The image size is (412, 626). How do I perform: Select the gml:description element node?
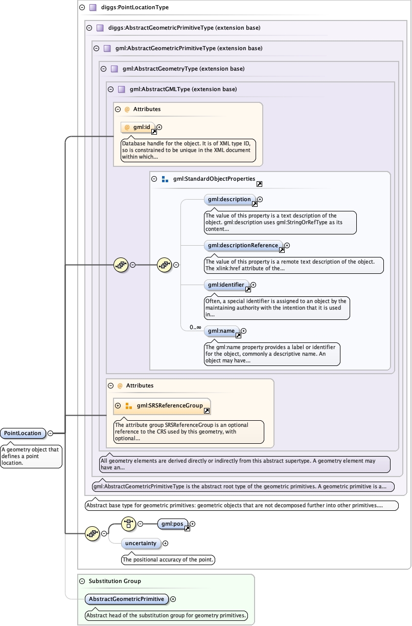(x=230, y=199)
